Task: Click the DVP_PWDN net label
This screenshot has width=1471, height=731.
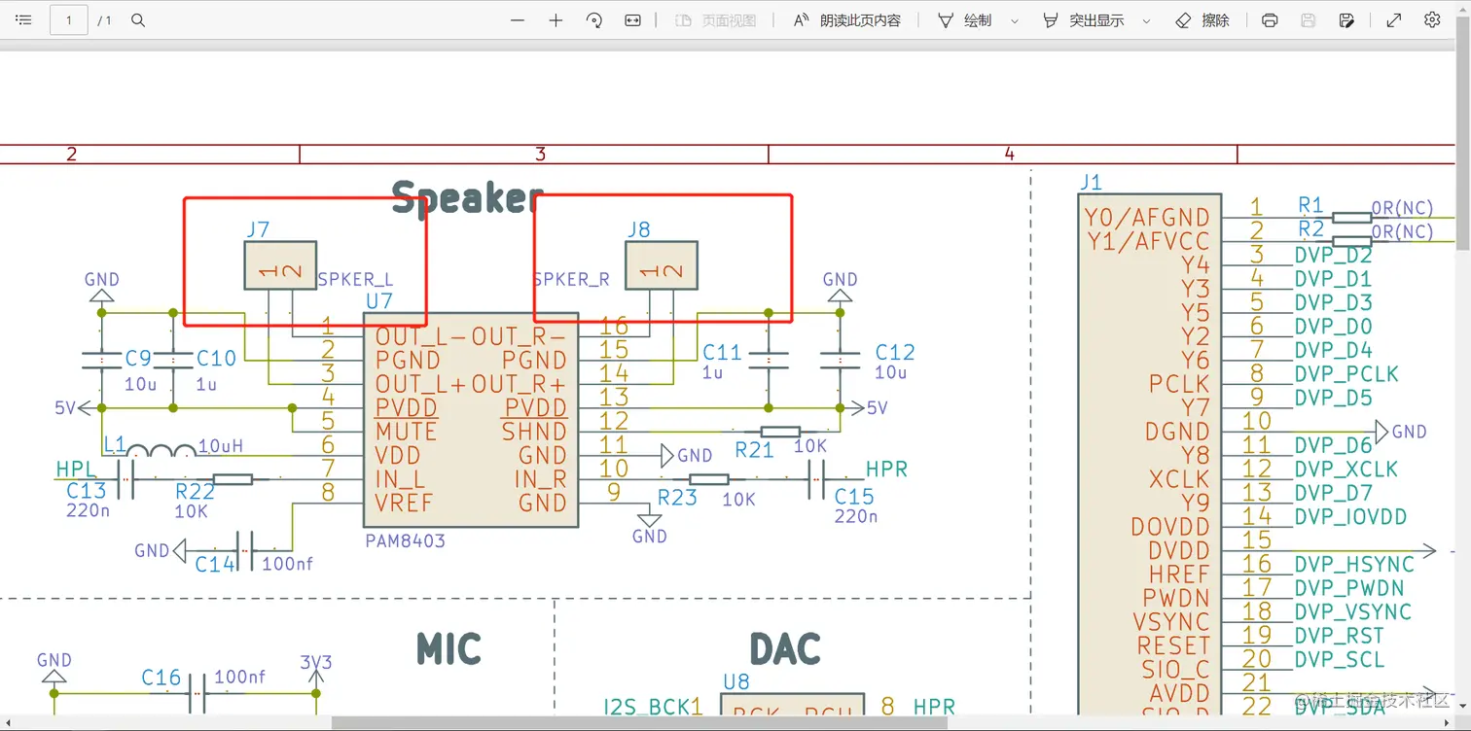Action: click(x=1348, y=588)
